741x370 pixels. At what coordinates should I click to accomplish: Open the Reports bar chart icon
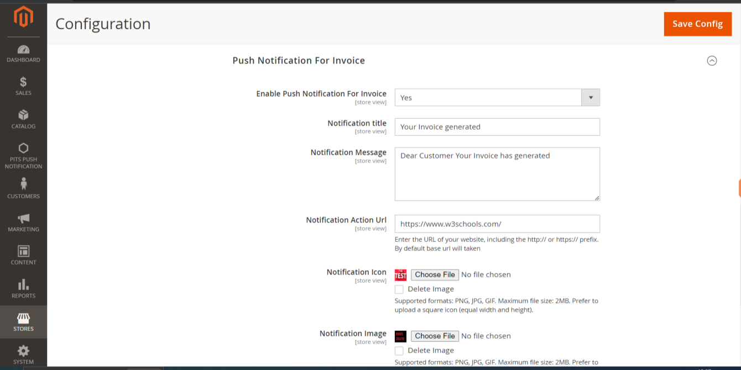coord(23,285)
